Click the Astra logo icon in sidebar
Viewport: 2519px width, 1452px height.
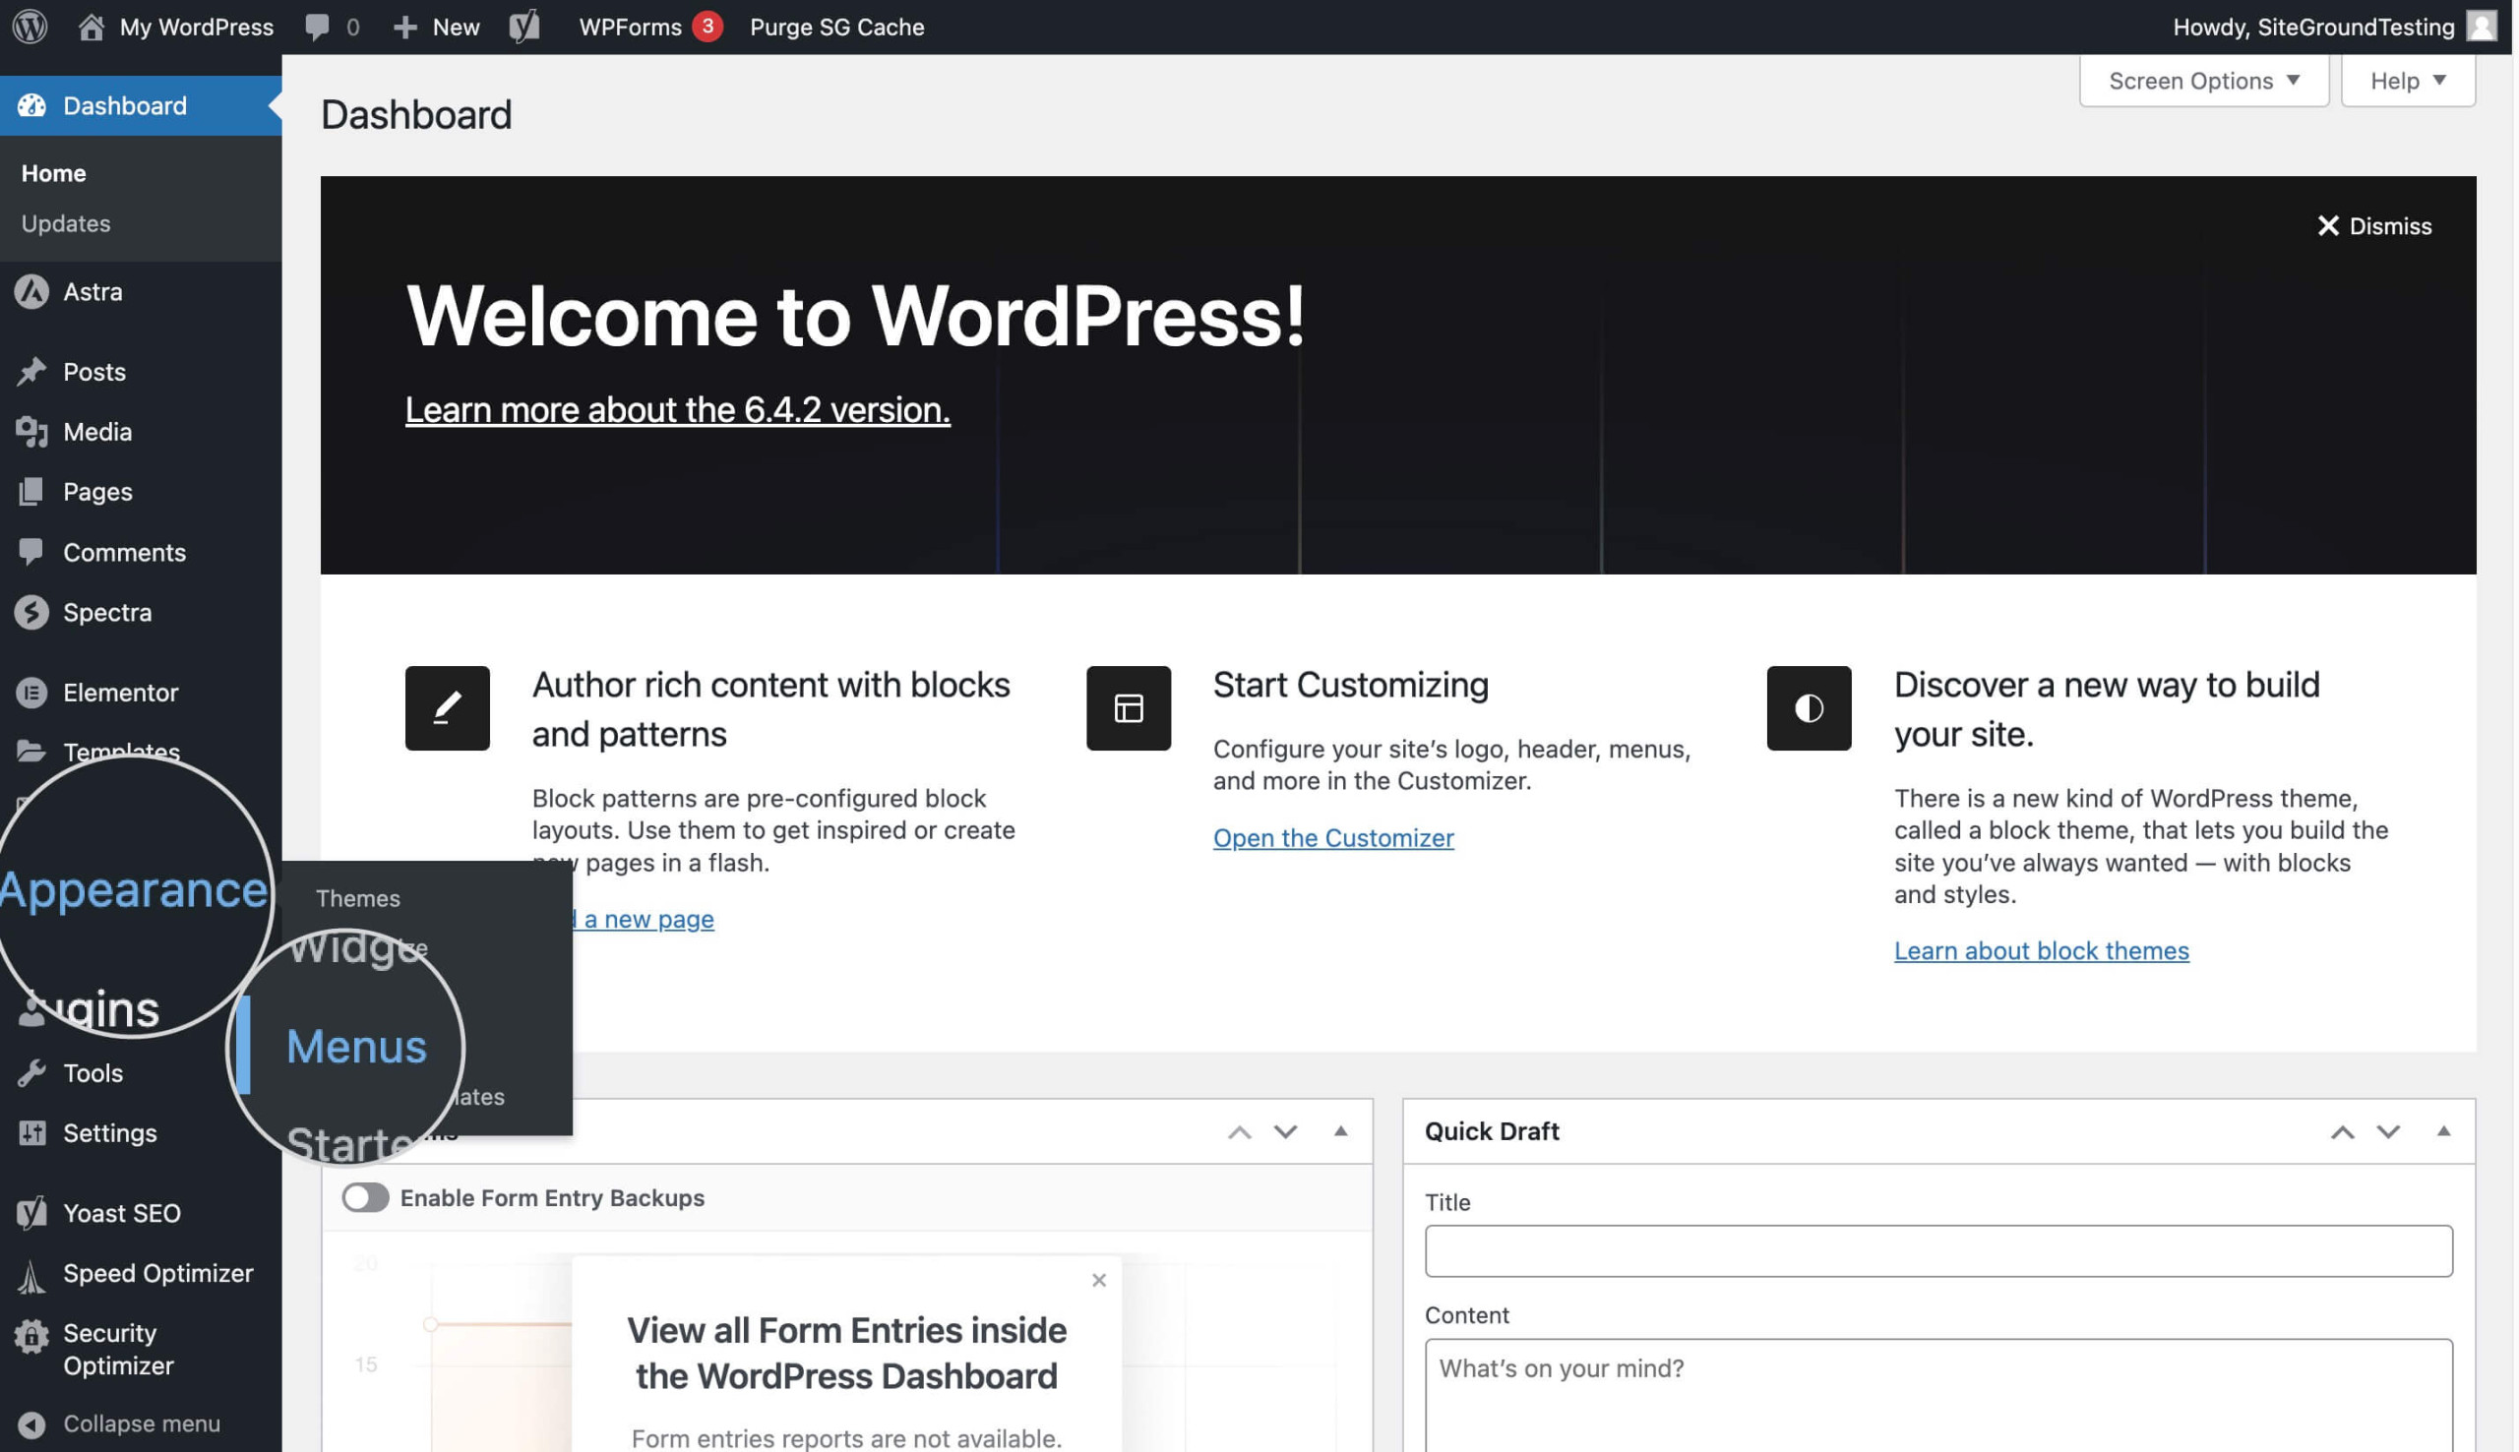[31, 292]
